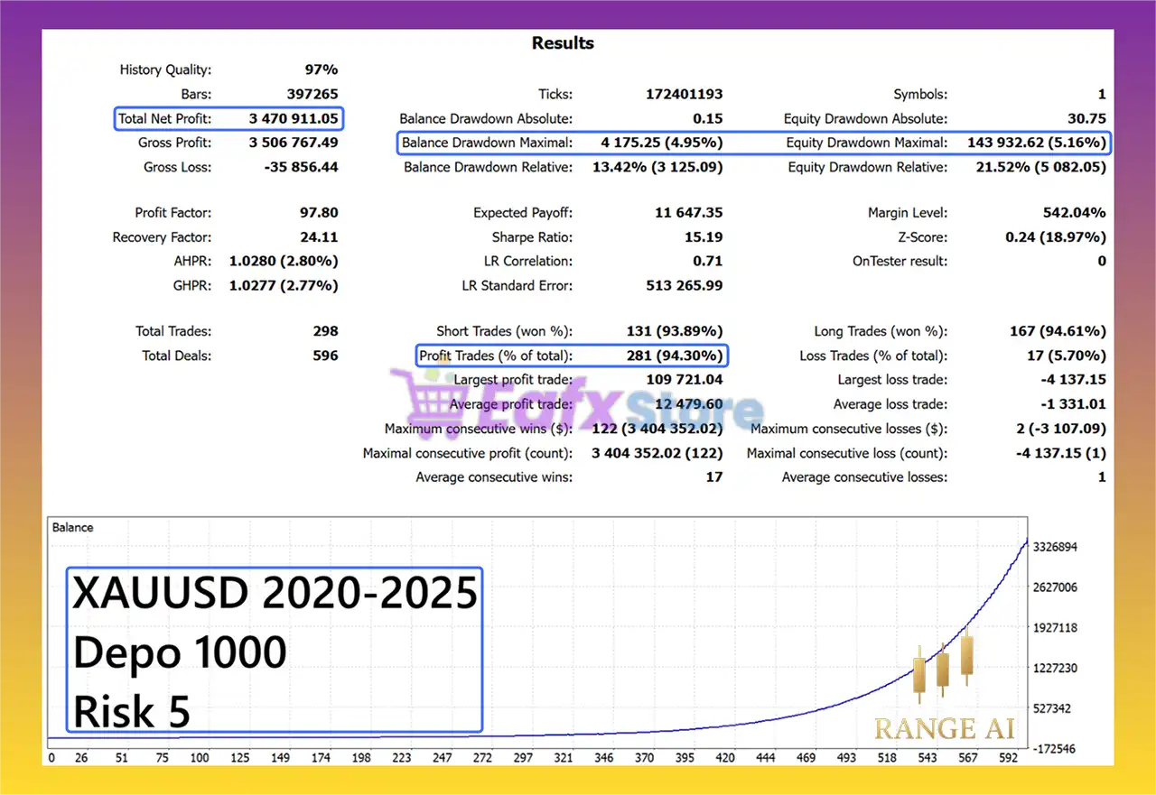Click the chart Y-axis value 2627006
The height and width of the screenshot is (795, 1156).
pos(1057,587)
